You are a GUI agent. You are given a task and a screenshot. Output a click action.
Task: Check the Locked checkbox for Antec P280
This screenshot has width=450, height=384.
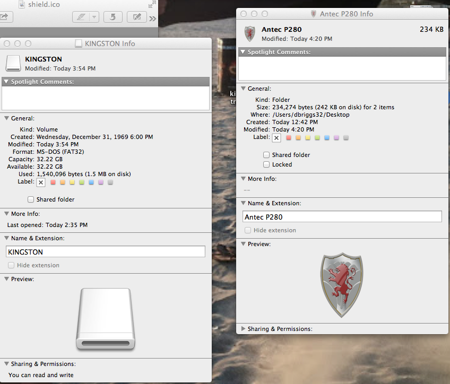[x=266, y=164]
